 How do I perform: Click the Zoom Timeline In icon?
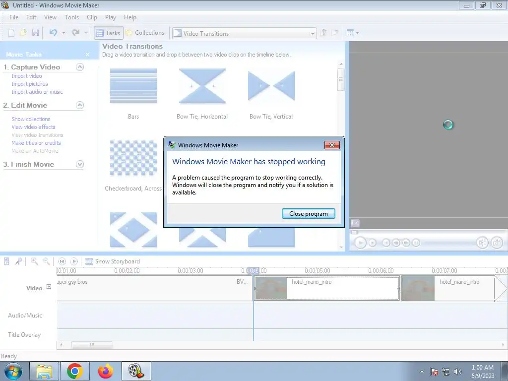(34, 261)
